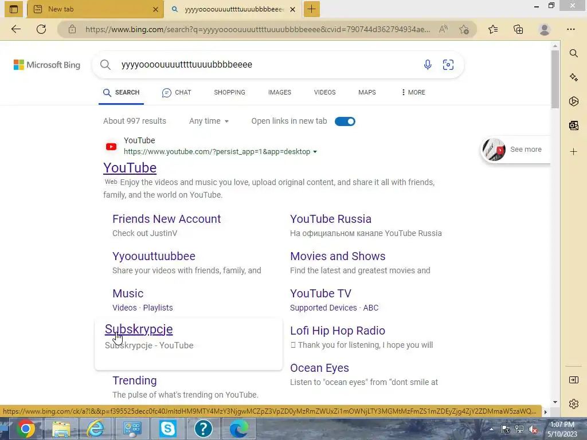Open the sidebar Discover sparkle icon
Viewport: 587px width, 440px height.
[573, 77]
